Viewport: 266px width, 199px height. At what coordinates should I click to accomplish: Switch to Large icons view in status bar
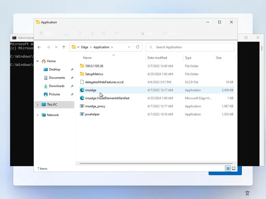pos(234,168)
